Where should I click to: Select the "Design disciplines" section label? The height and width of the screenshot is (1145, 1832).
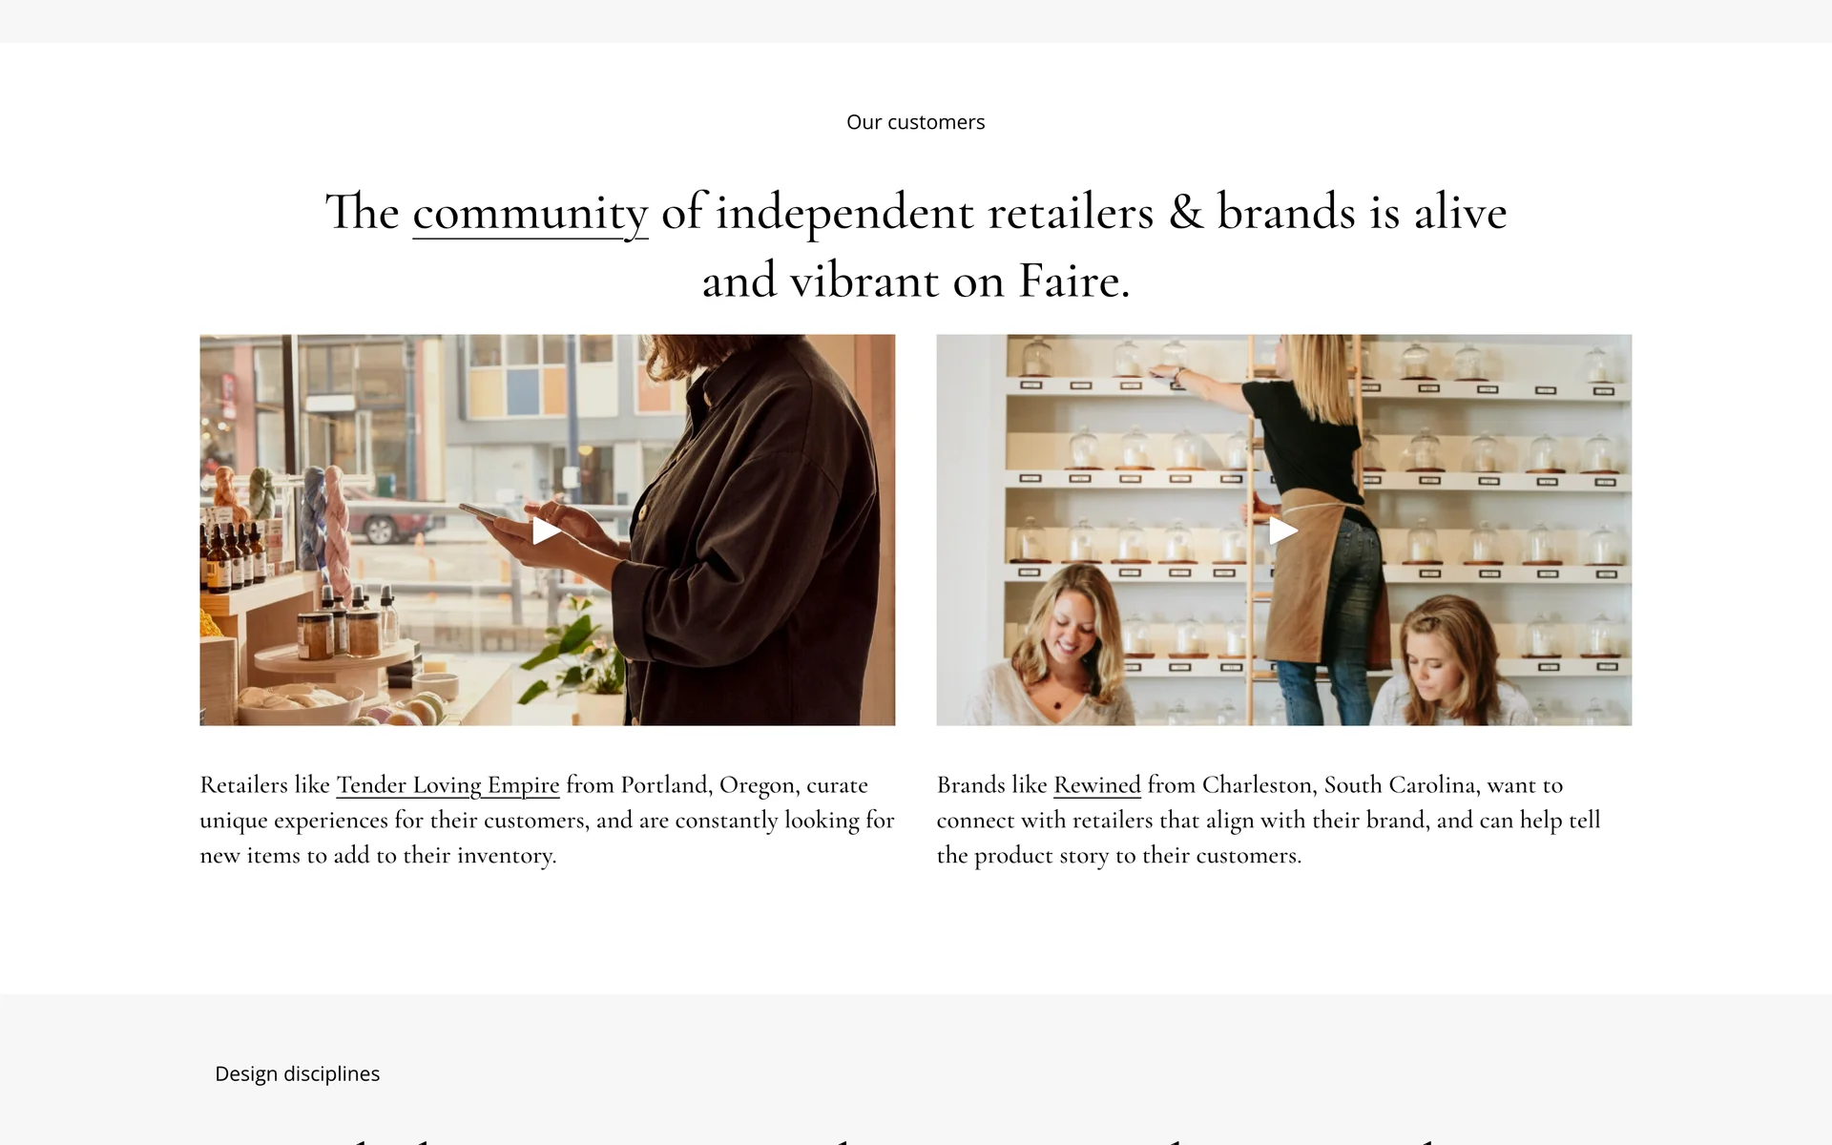pyautogui.click(x=297, y=1073)
